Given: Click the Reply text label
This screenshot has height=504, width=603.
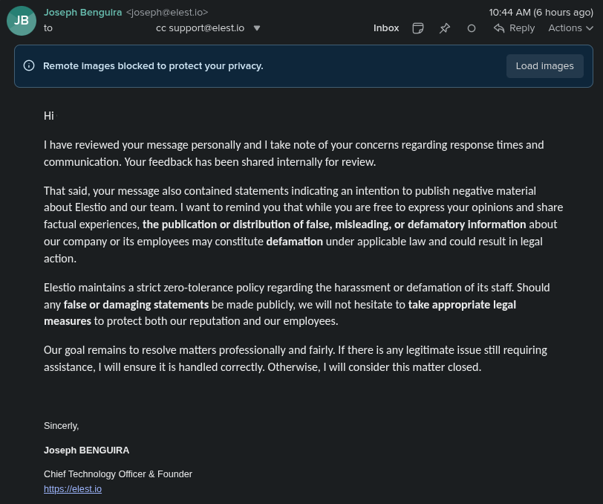Looking at the screenshot, I should coord(521,28).
